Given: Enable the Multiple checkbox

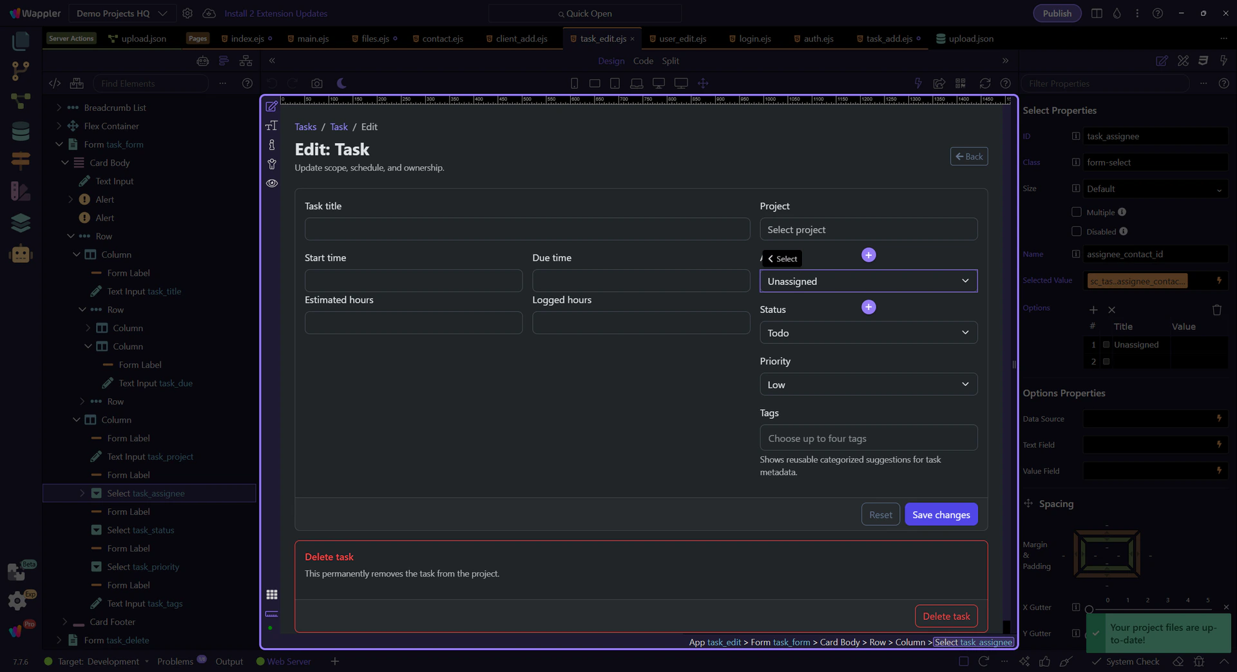Looking at the screenshot, I should coord(1076,212).
